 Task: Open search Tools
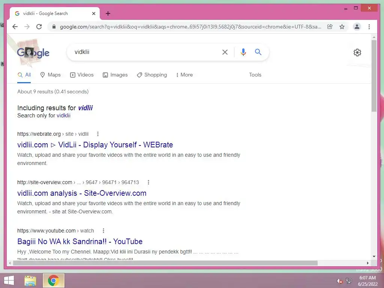coord(255,75)
